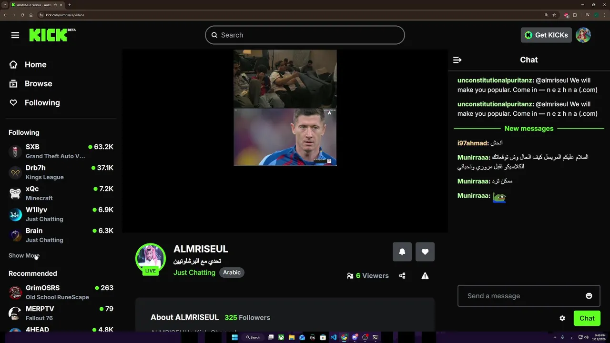Open File Explorer in taskbar
This screenshot has width=610, height=343.
292,337
